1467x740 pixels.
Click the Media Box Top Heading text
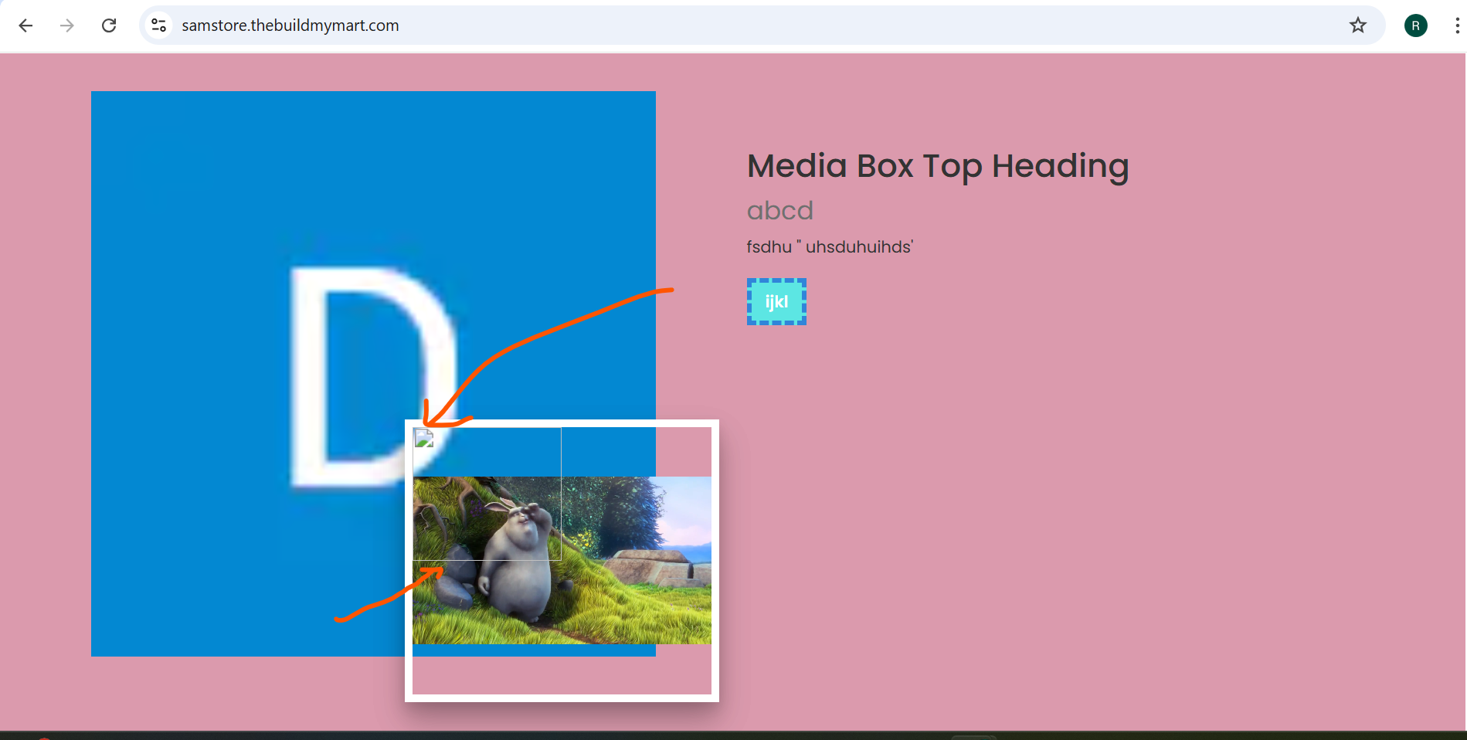click(x=938, y=166)
